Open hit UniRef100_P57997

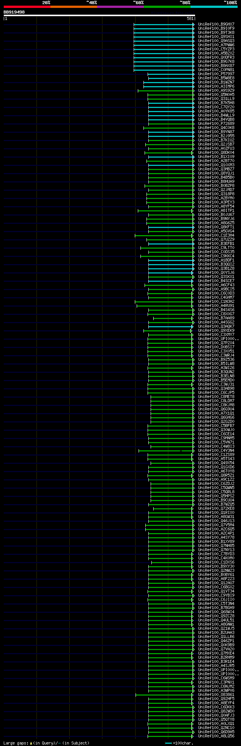click(x=216, y=74)
